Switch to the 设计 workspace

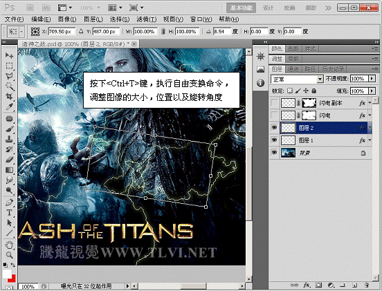[x=268, y=8]
